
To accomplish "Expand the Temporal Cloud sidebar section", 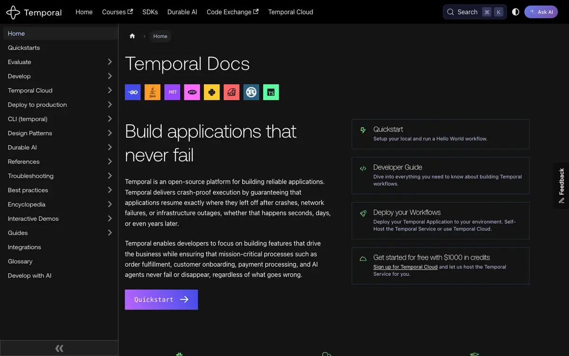I will point(110,90).
